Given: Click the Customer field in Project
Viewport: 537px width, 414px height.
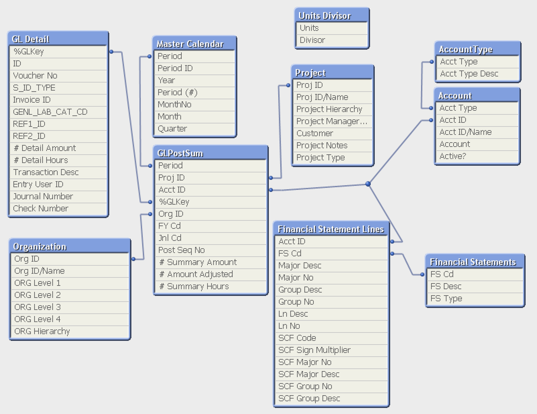Looking at the screenshot, I should [333, 134].
